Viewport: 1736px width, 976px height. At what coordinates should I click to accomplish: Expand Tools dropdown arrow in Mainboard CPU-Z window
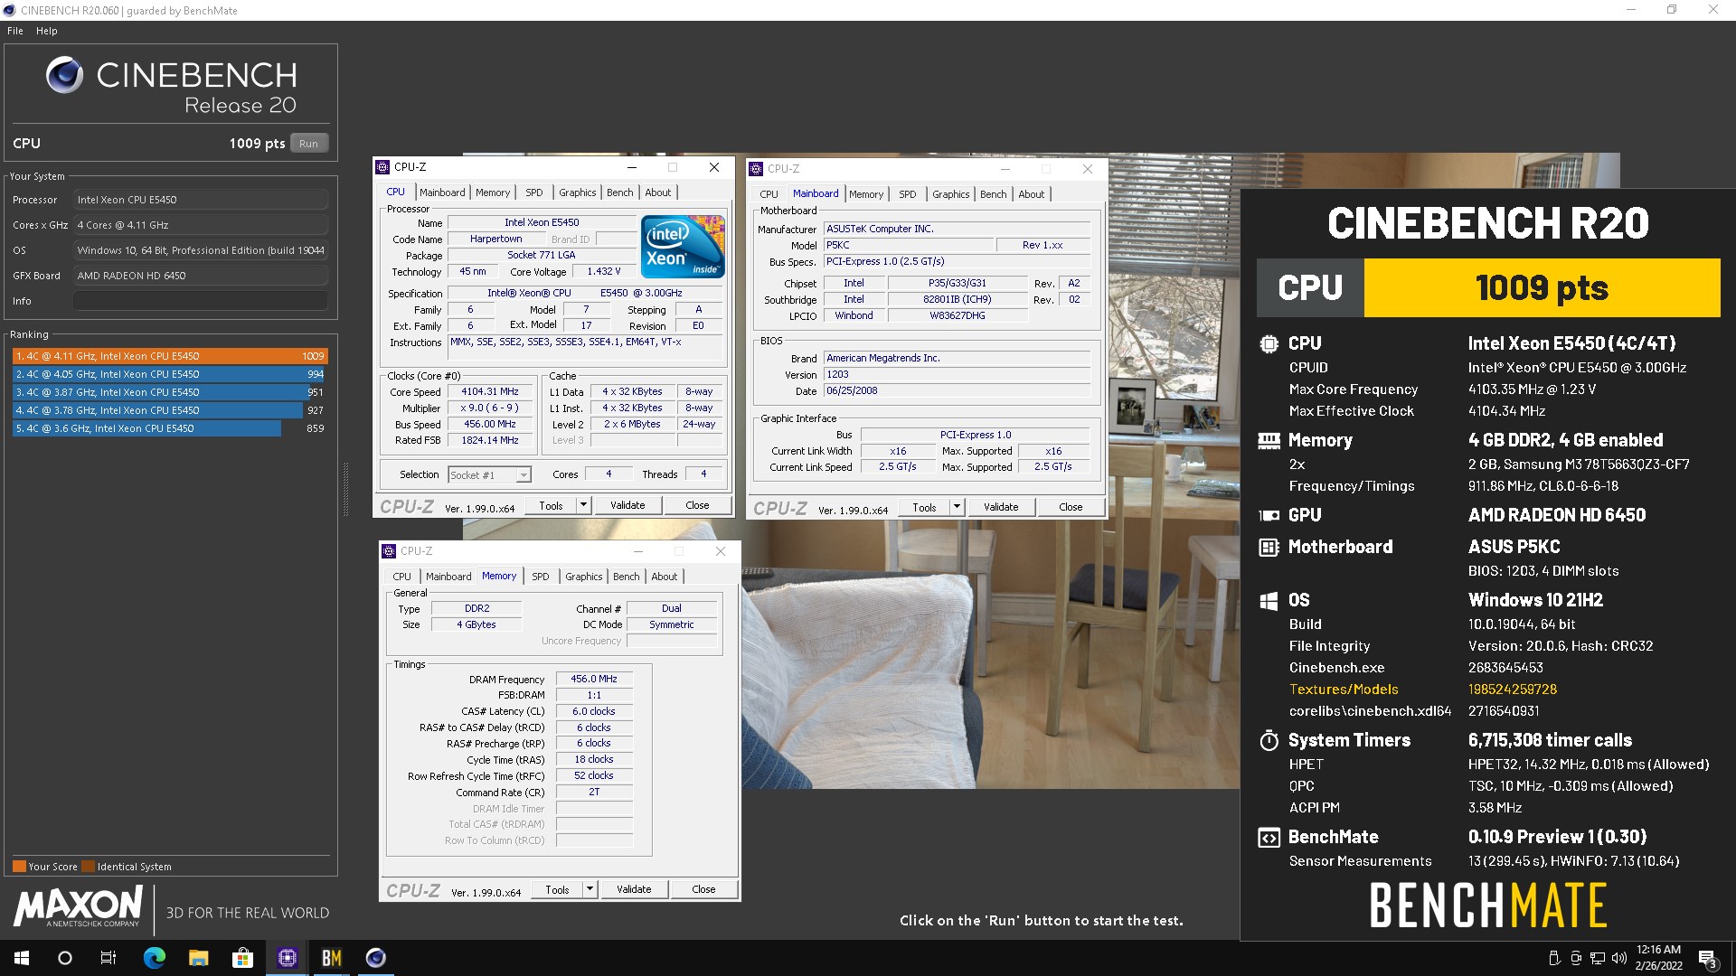[x=957, y=507]
